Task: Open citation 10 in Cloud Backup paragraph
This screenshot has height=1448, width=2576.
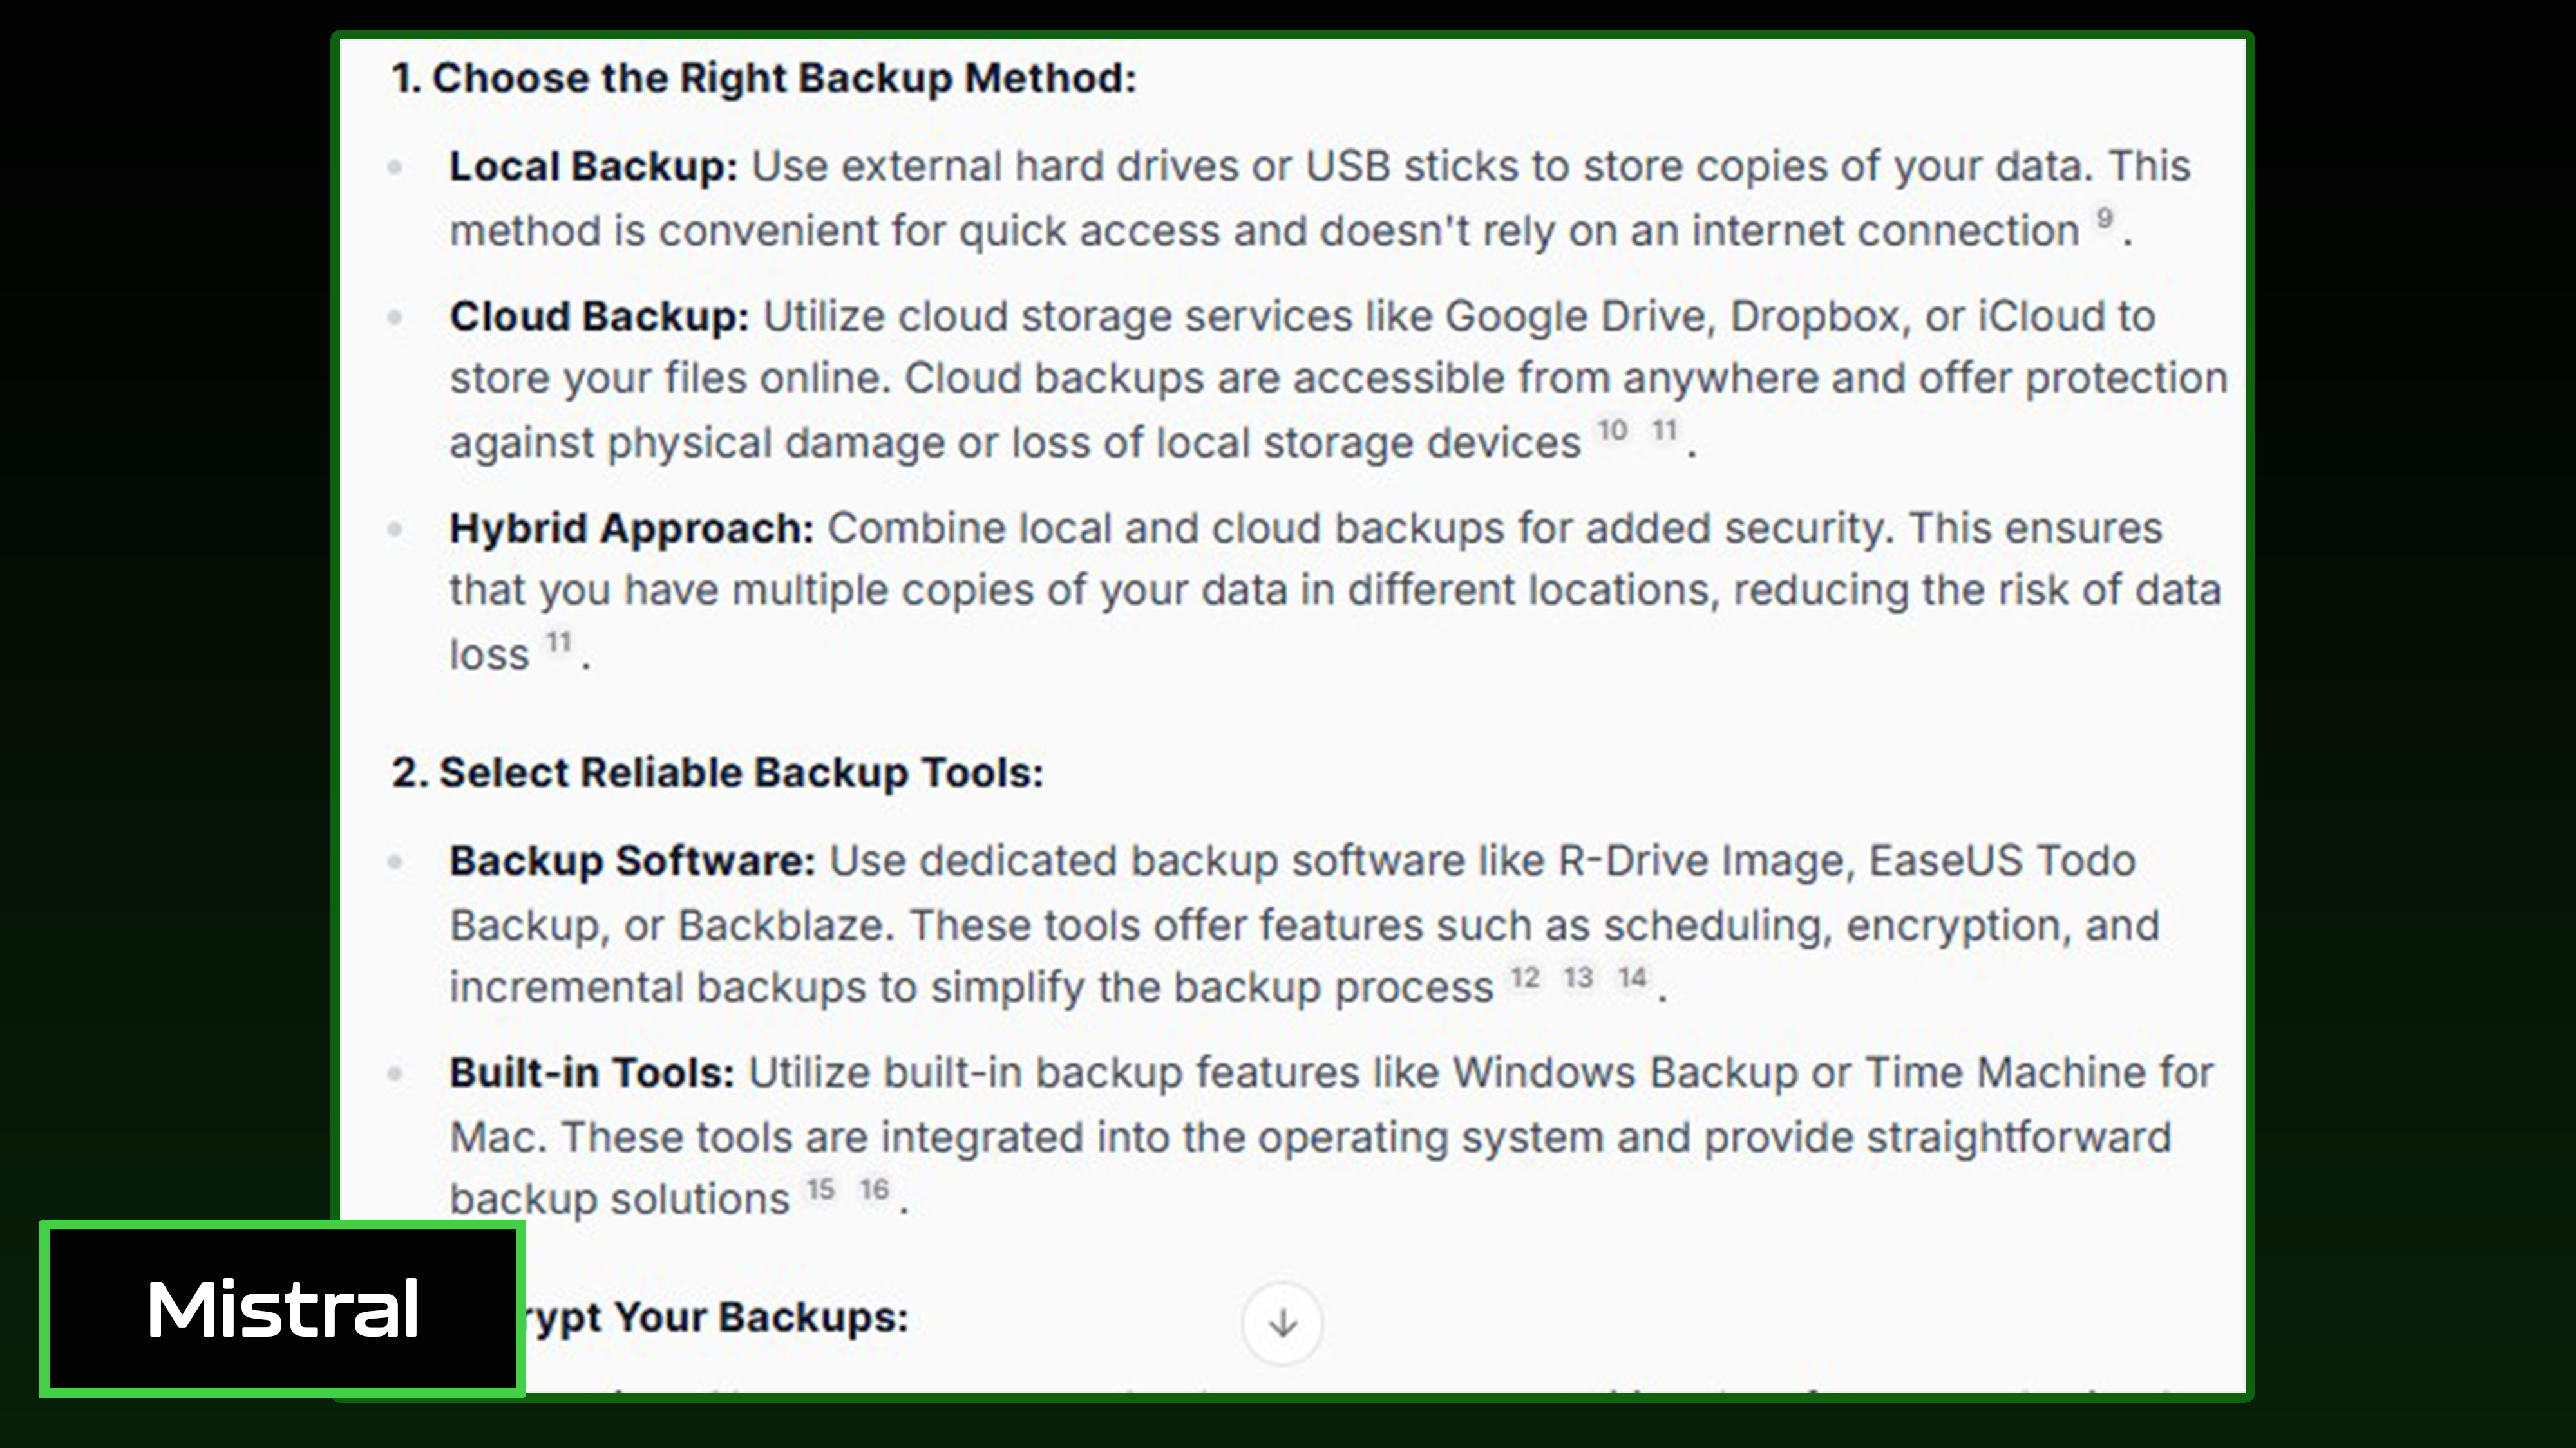Action: pyautogui.click(x=1612, y=431)
